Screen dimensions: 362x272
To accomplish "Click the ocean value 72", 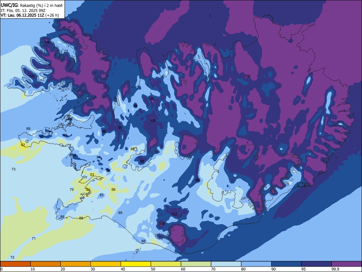I will 12,257.
